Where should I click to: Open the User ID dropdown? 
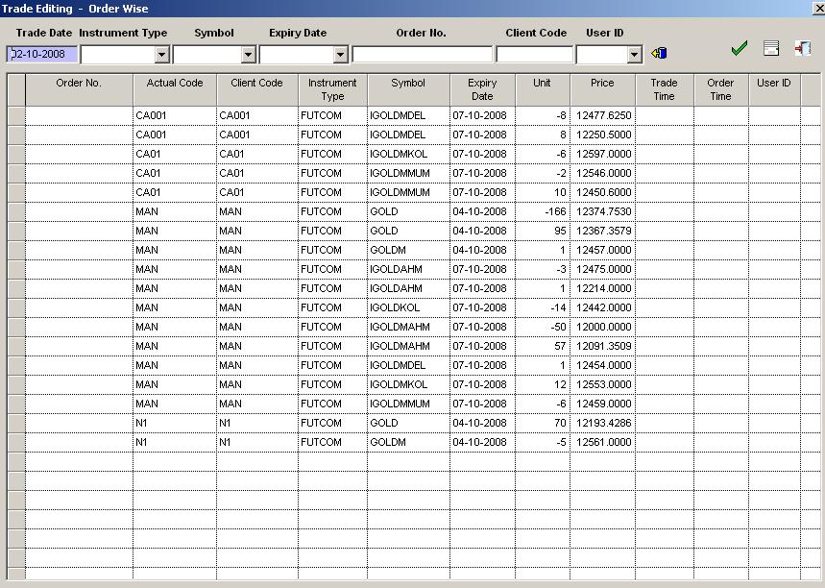point(635,53)
